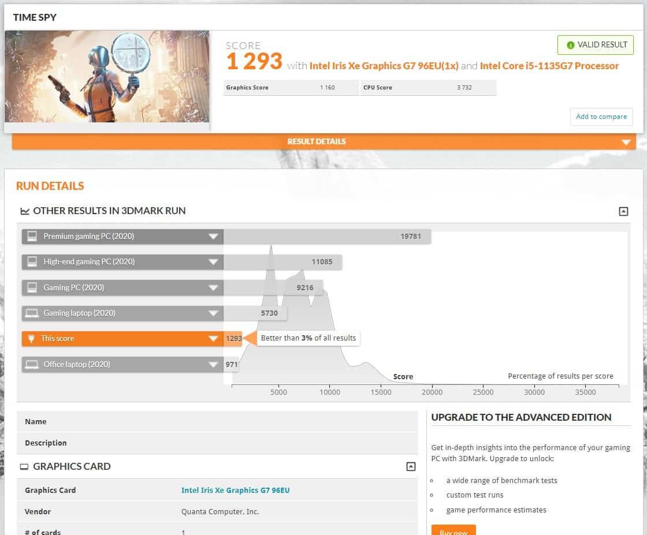Click the desktop icon beside Gaming PC (2020)

32,287
